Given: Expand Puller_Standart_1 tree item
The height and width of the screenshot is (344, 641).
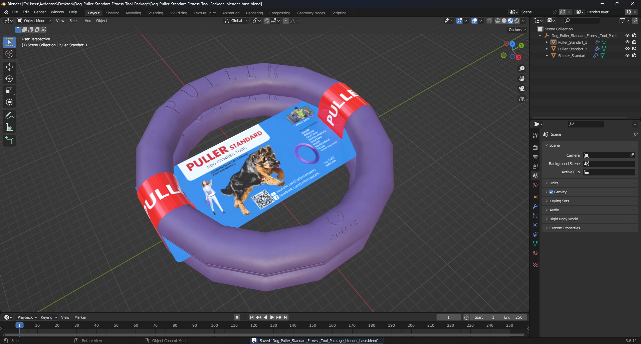Looking at the screenshot, I should tap(547, 42).
